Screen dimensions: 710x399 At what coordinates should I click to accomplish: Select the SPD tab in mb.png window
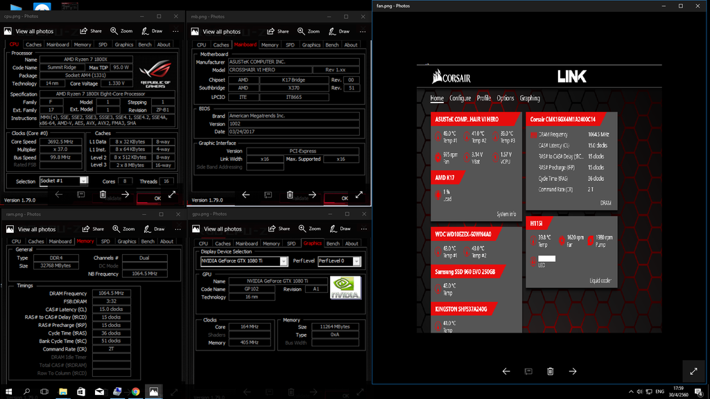pyautogui.click(x=291, y=45)
